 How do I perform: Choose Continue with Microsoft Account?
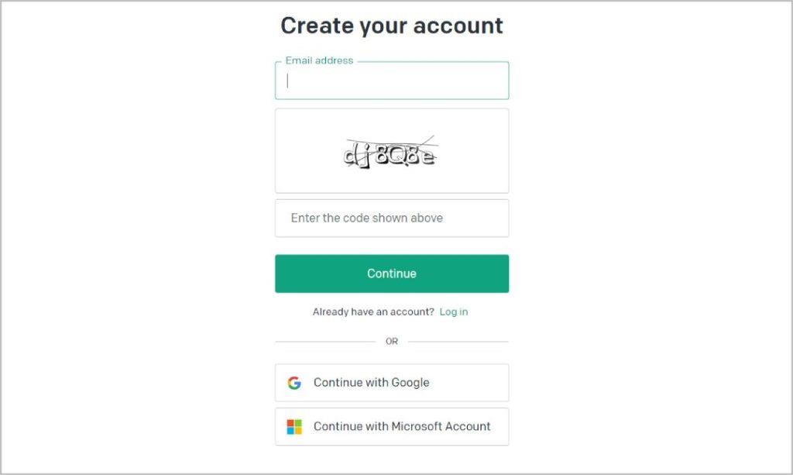(392, 427)
